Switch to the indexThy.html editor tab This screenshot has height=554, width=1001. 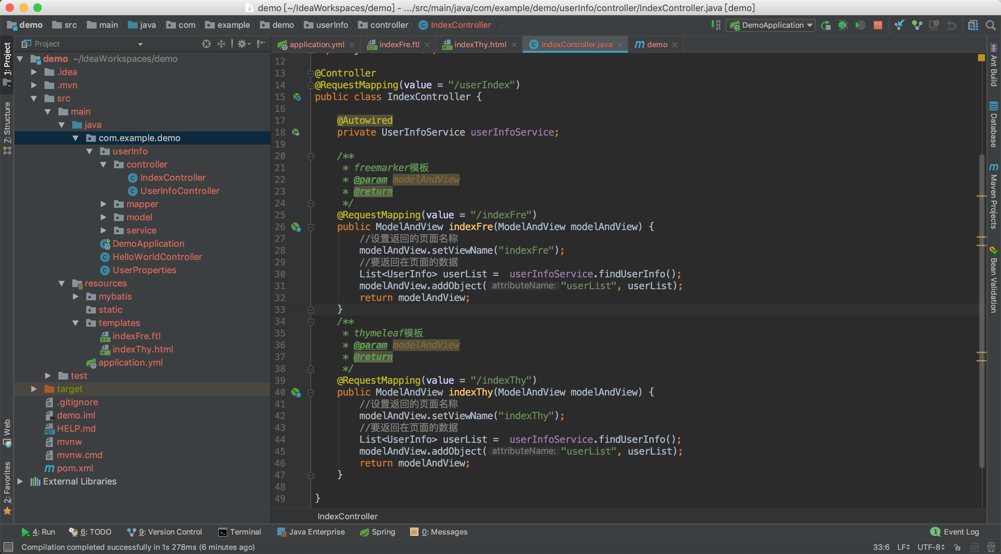[x=480, y=45]
